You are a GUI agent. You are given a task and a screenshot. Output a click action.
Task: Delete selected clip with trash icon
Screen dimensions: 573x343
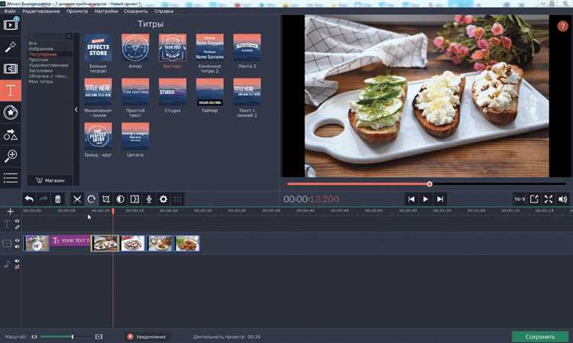point(58,199)
